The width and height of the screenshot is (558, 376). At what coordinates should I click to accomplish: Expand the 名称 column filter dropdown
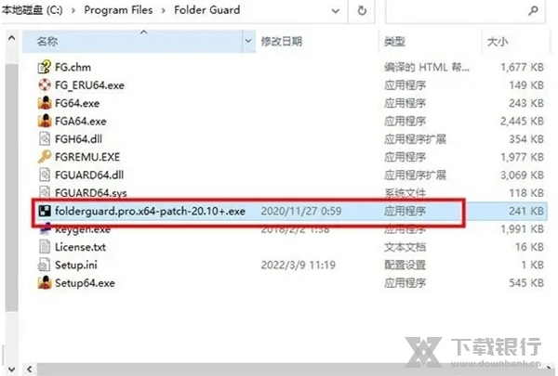point(248,41)
